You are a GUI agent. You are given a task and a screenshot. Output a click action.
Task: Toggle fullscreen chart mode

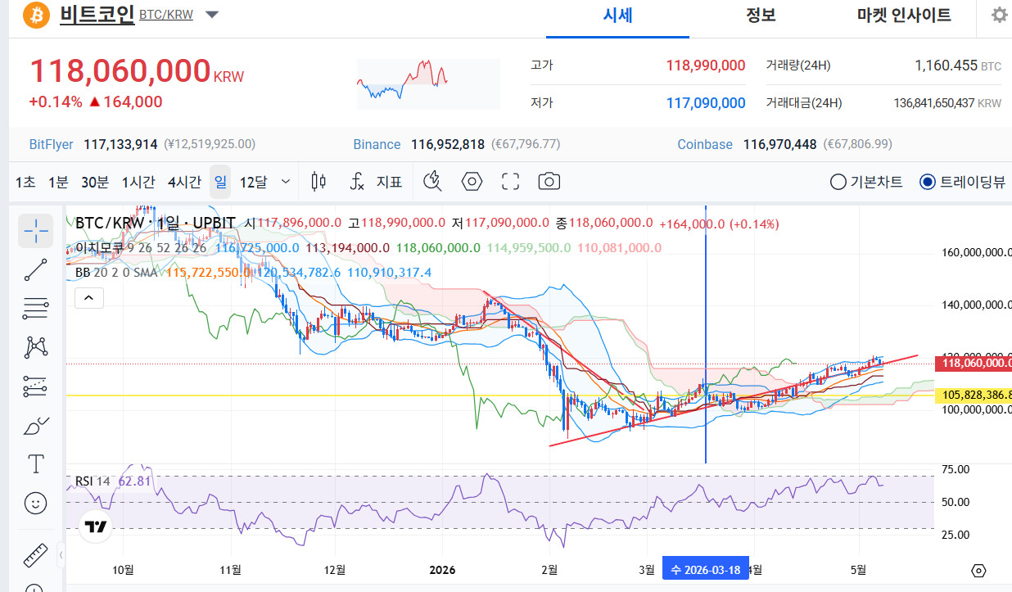[x=511, y=181]
